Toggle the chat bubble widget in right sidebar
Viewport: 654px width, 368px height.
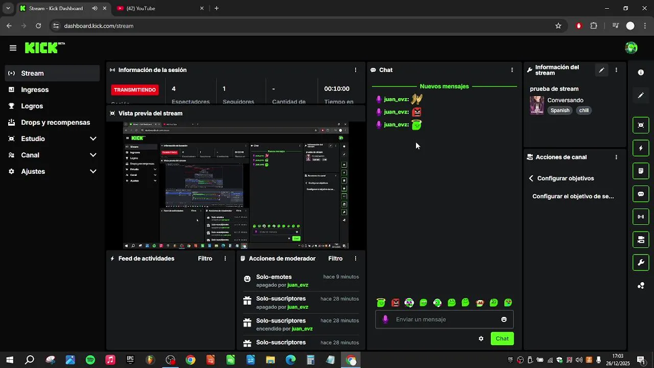tap(641, 194)
